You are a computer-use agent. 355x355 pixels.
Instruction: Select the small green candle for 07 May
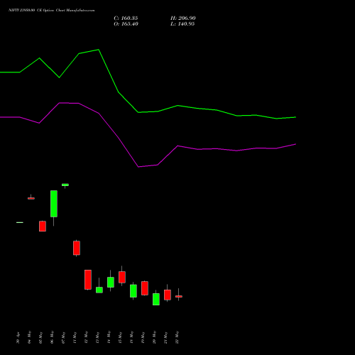65,185
